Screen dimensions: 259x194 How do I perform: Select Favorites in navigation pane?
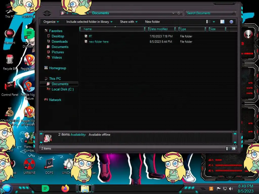pyautogui.click(x=56, y=31)
